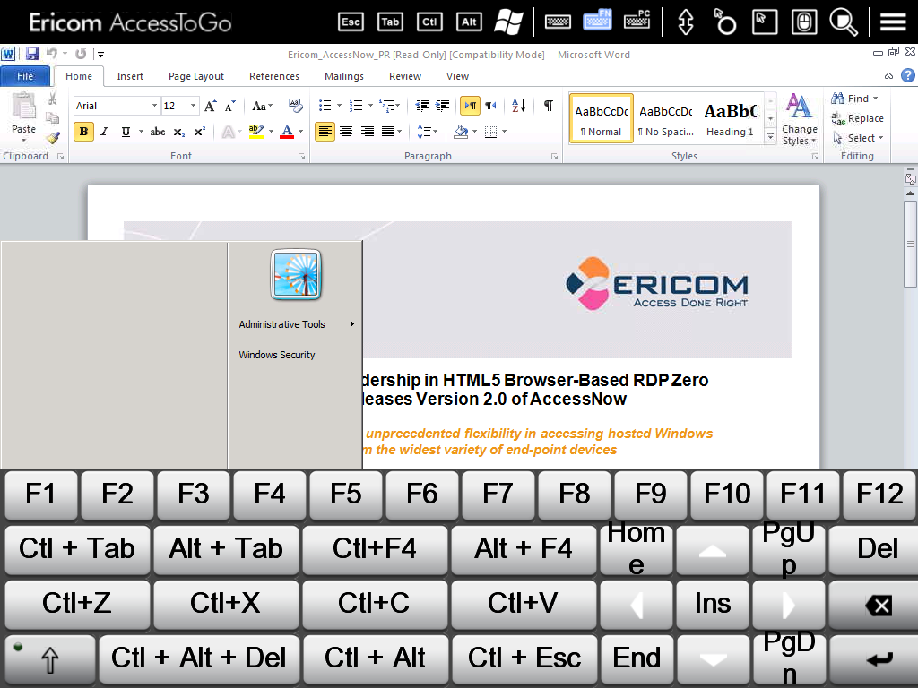
Task: Click Grow Font icon
Action: (210, 106)
